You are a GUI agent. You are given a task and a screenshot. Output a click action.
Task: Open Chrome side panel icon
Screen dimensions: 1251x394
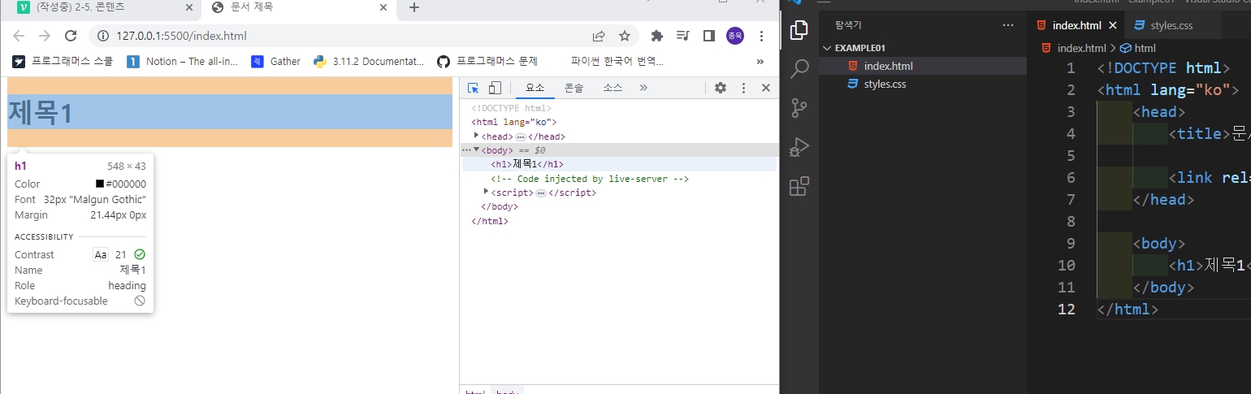coord(708,36)
